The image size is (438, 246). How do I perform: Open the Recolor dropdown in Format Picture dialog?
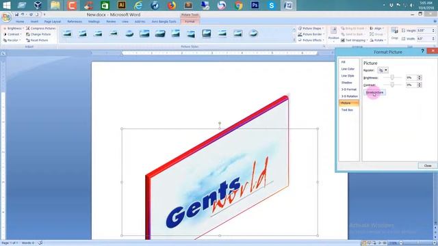click(383, 70)
